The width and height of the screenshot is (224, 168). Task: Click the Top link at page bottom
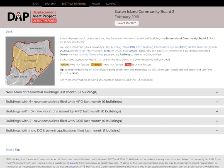click(17, 150)
